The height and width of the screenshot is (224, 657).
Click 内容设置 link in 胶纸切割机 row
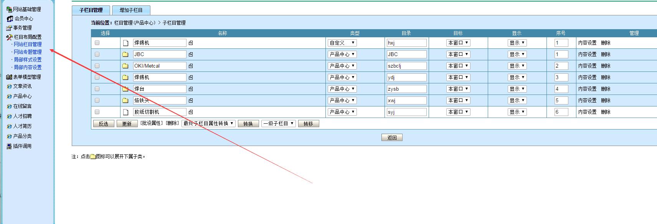point(587,112)
